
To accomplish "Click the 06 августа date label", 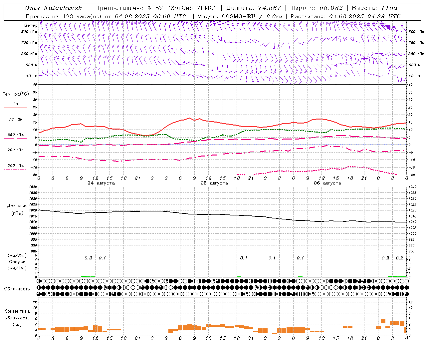I will click(327, 183).
